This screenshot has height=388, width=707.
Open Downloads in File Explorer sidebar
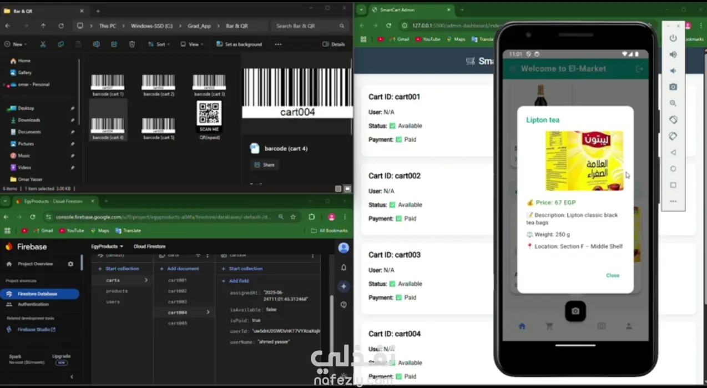[29, 120]
